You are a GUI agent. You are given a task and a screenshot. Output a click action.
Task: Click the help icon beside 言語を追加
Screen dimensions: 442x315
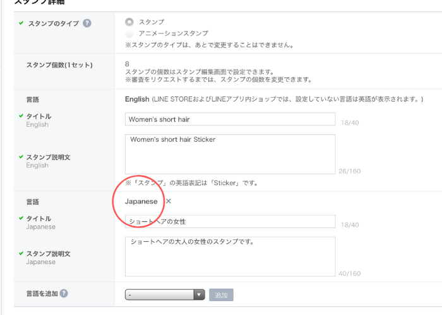click(x=64, y=293)
